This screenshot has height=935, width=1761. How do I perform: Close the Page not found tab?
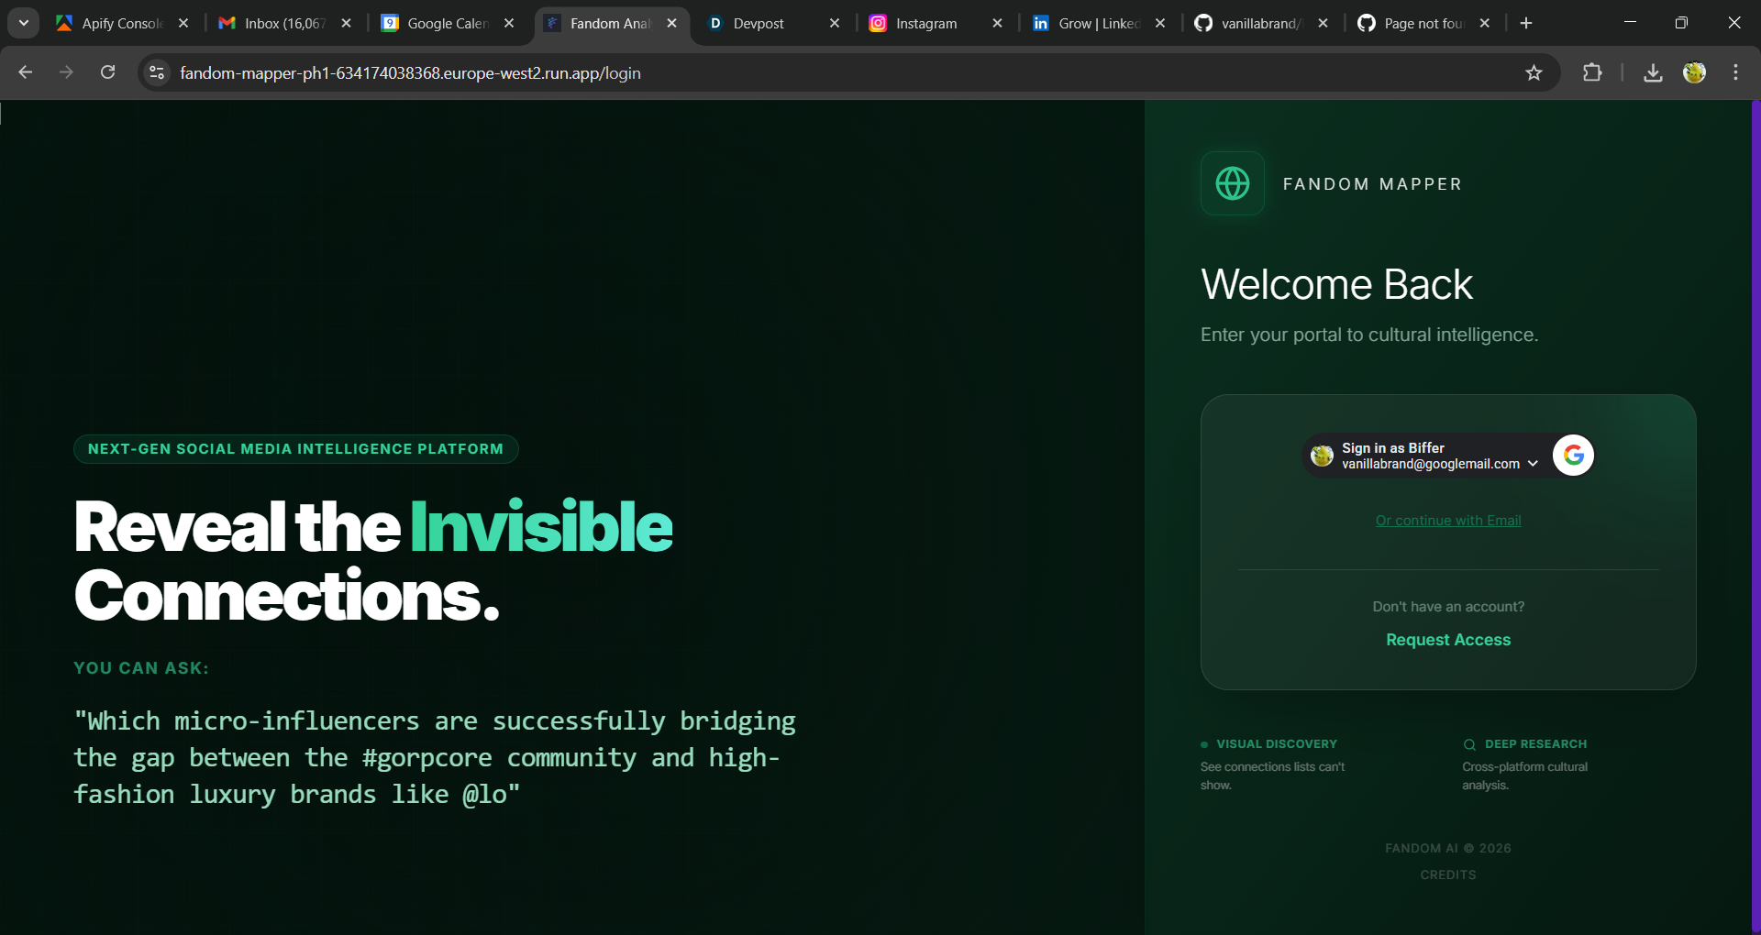(1485, 23)
